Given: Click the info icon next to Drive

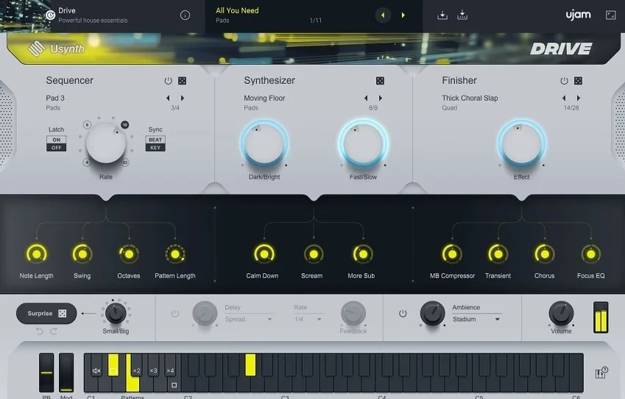Looking at the screenshot, I should pyautogui.click(x=185, y=15).
